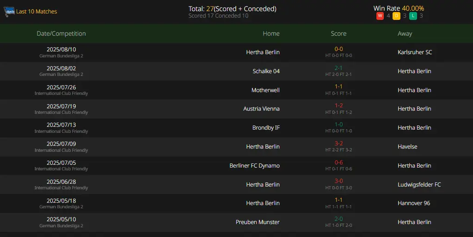473x237 pixels.
Task: Click the 1-2 score against Austria Vienna
Action: pyautogui.click(x=338, y=106)
